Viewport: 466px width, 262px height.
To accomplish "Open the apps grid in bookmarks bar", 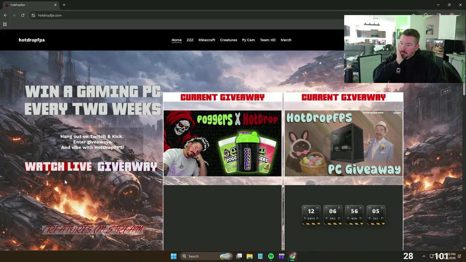I will [5, 24].
